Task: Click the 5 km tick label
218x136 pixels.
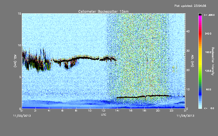Action: 20,77
